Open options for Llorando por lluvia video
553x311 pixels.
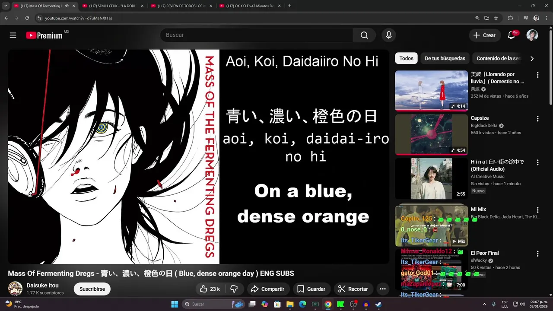[537, 75]
